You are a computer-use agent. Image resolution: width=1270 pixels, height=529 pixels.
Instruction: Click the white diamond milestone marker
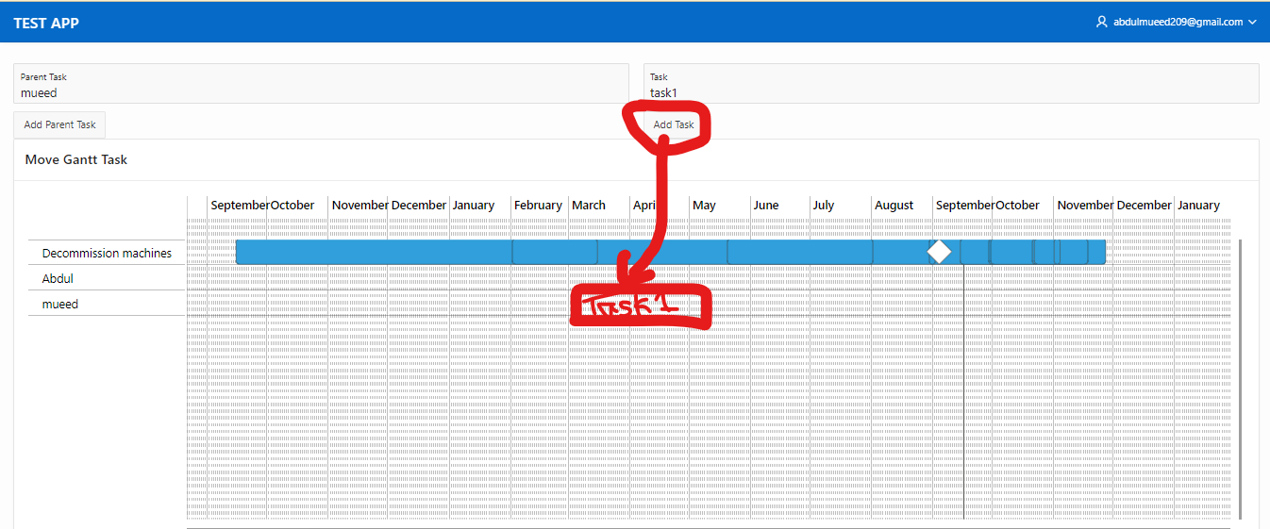[939, 252]
